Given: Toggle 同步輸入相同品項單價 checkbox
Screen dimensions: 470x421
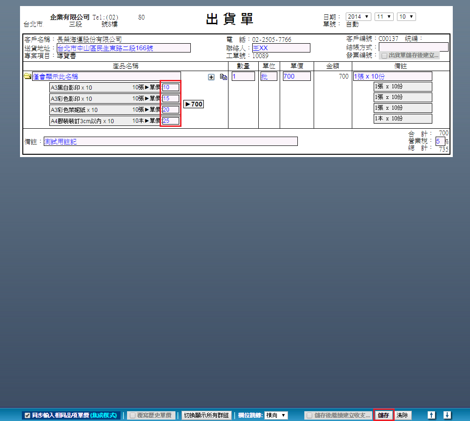Looking at the screenshot, I should [x=28, y=415].
